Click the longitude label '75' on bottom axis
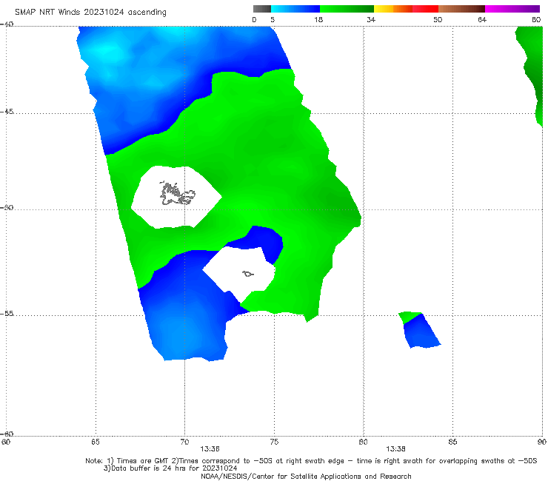The width and height of the screenshot is (548, 481). click(x=274, y=442)
